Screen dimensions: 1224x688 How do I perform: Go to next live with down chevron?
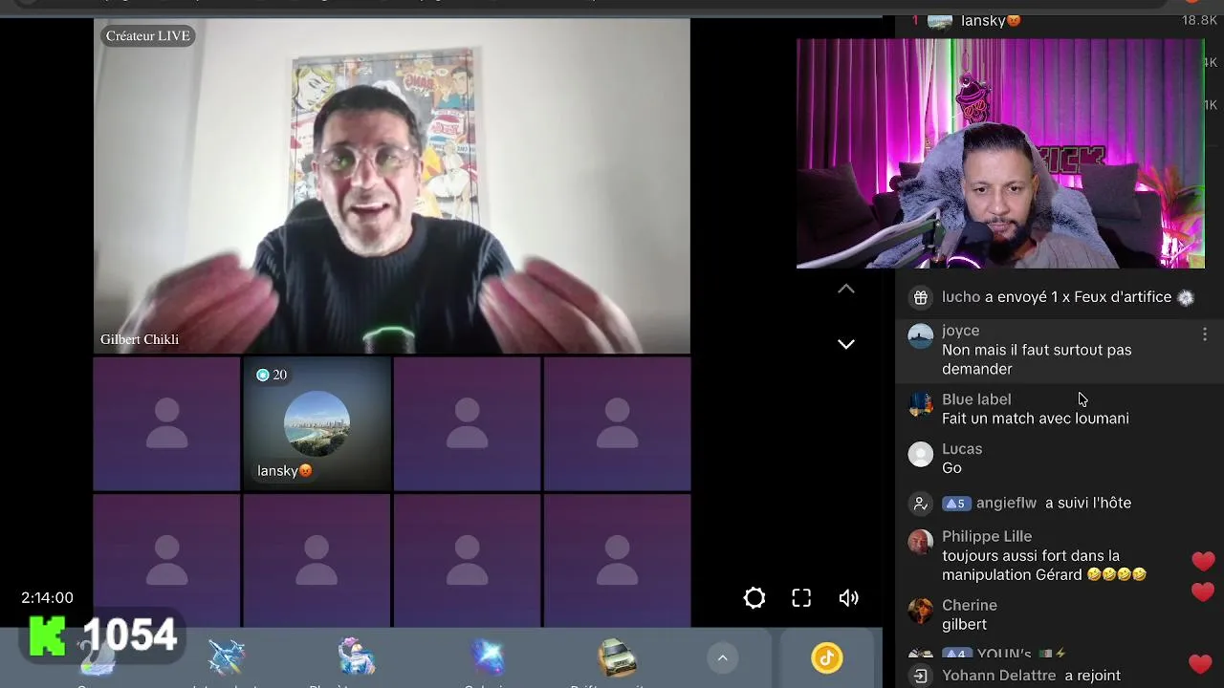click(846, 344)
